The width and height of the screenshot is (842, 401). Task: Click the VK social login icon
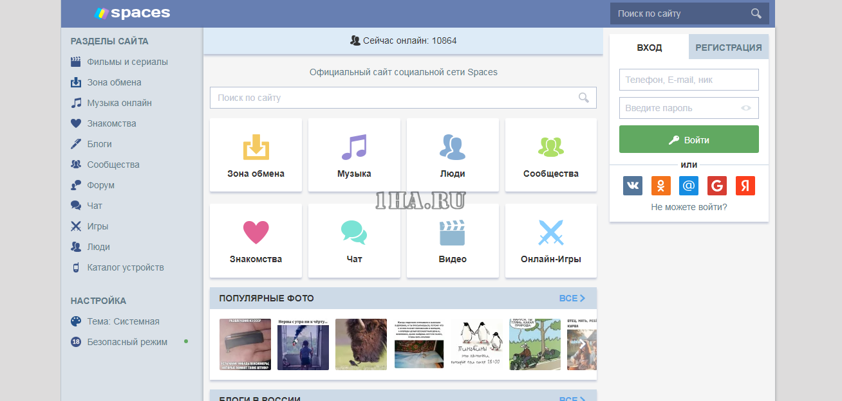click(x=633, y=186)
